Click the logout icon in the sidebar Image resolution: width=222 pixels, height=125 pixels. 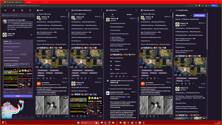(x=30, y=10)
